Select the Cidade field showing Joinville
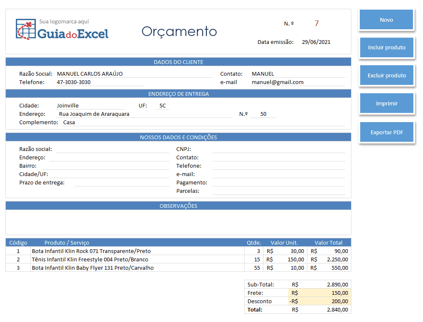 90,106
